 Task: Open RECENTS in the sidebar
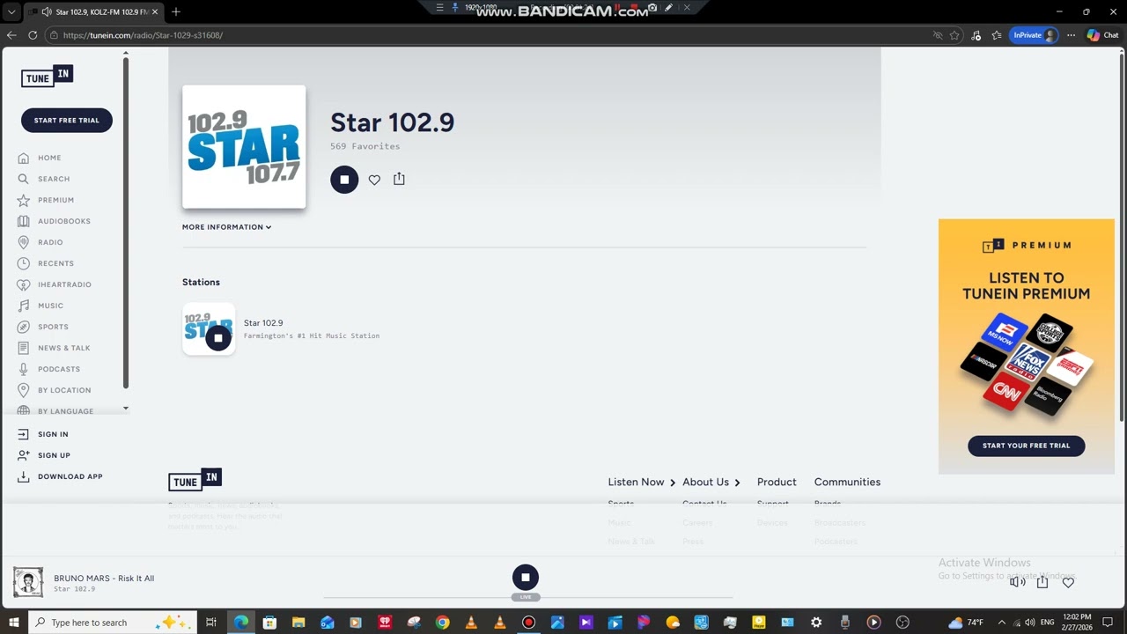click(55, 263)
